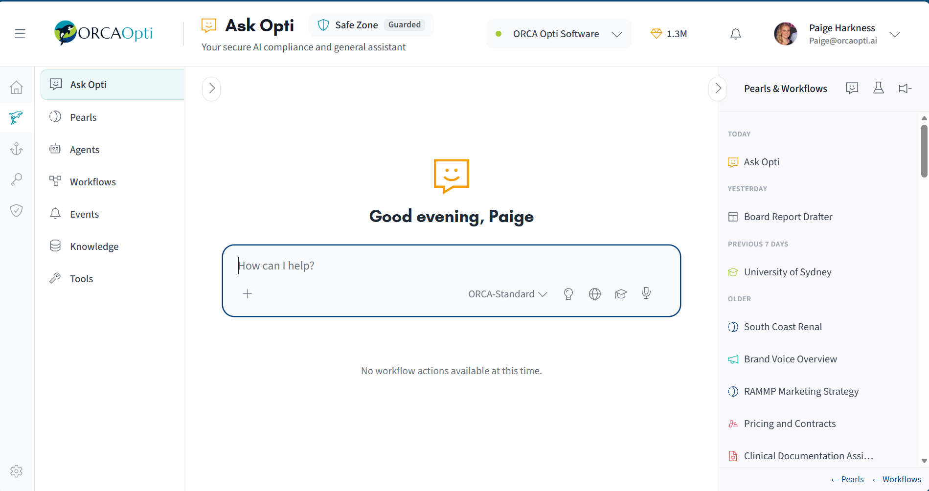The image size is (929, 491).
Task: Toggle the graduation cap option
Action: [x=621, y=293]
